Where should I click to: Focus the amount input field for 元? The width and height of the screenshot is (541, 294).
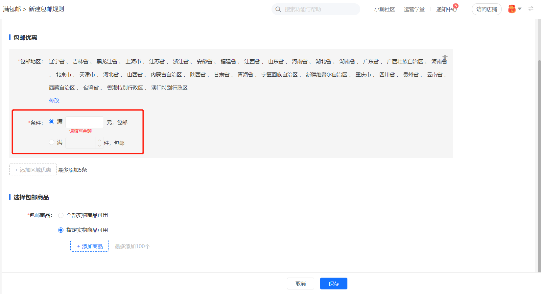(x=84, y=122)
